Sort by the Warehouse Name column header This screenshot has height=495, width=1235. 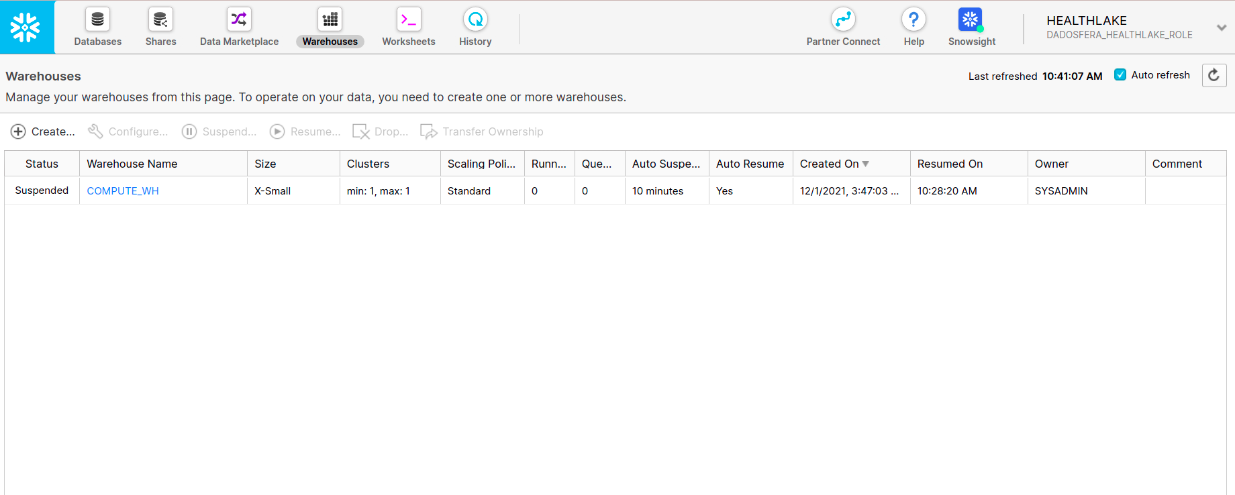coord(163,164)
